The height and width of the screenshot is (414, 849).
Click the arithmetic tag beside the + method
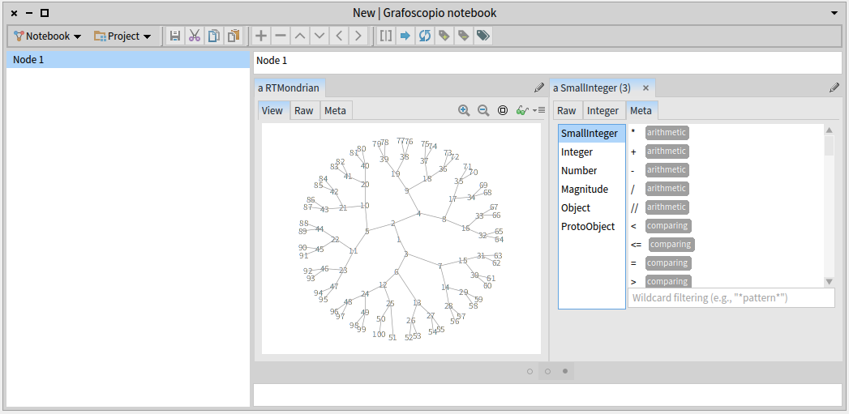(667, 151)
